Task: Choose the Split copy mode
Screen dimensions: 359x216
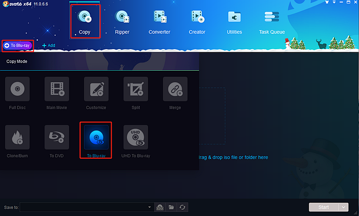Action: [136, 93]
